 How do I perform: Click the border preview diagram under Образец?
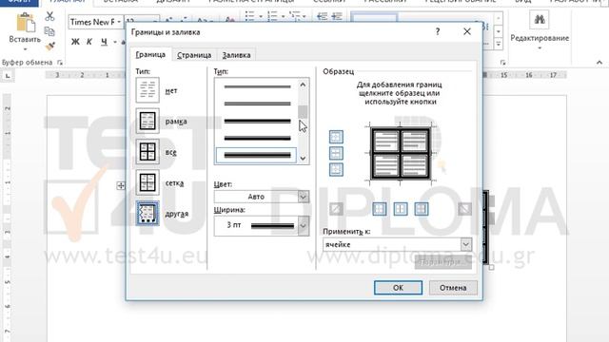(401, 153)
